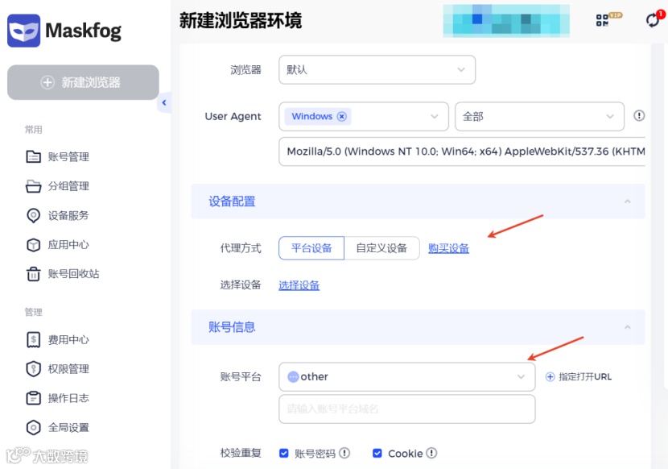668x469 pixels.
Task: Click the refresh icon with notification badge
Action: click(652, 20)
